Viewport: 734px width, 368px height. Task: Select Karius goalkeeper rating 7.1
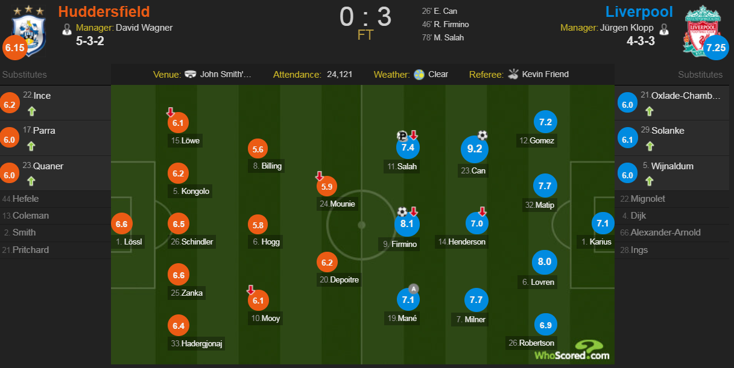[602, 224]
